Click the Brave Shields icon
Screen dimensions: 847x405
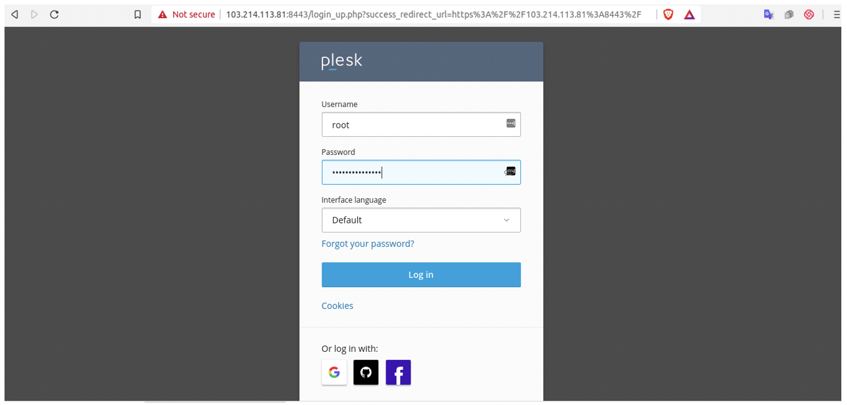click(x=668, y=14)
